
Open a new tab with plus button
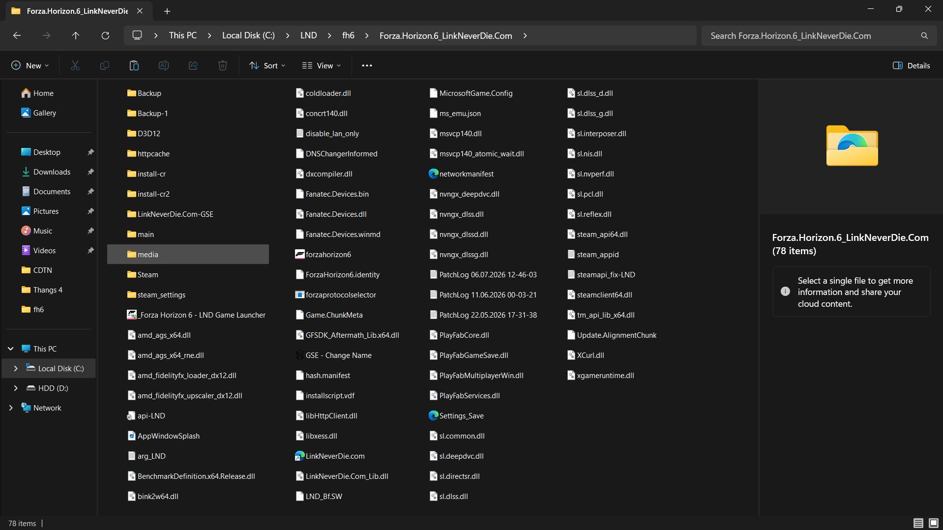coord(167,11)
